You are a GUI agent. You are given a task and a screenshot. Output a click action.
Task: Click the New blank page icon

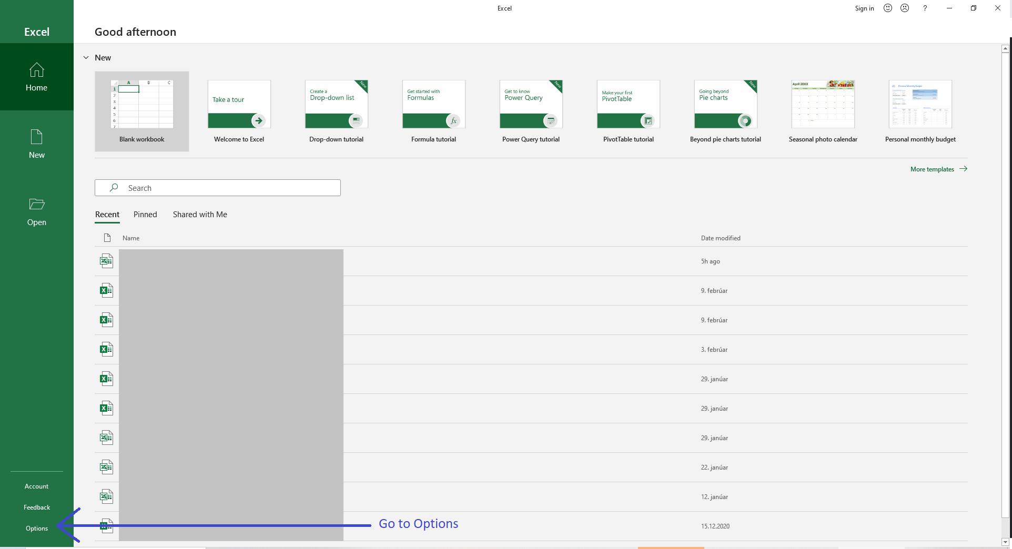pos(36,137)
